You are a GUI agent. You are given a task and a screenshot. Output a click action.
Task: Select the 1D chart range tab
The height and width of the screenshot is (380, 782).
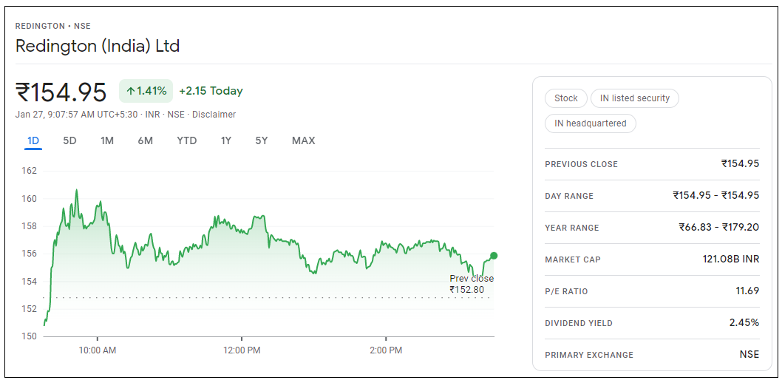coord(33,140)
